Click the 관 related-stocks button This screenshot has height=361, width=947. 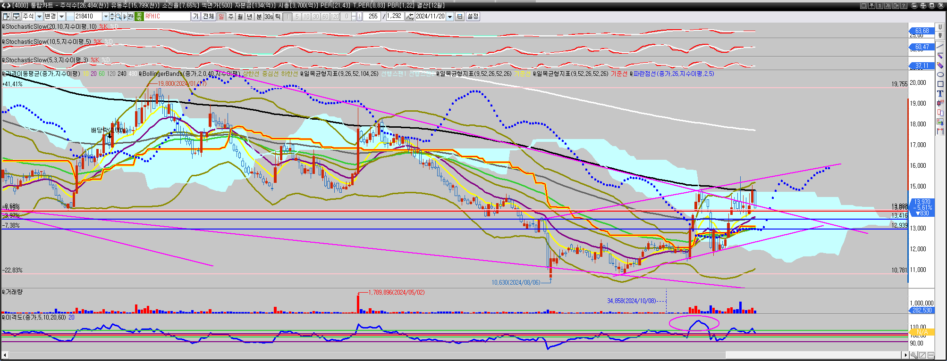[x=131, y=16]
